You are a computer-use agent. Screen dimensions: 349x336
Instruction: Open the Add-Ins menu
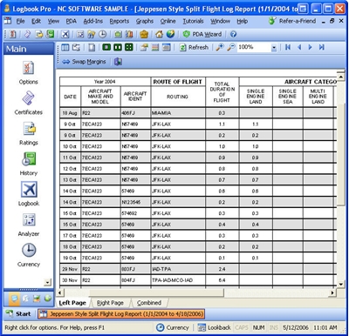pos(93,21)
